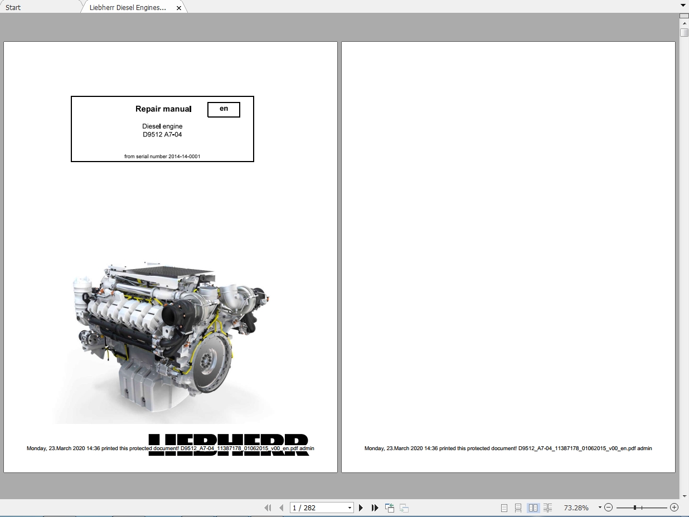Click inside the page number input field

pos(312,508)
